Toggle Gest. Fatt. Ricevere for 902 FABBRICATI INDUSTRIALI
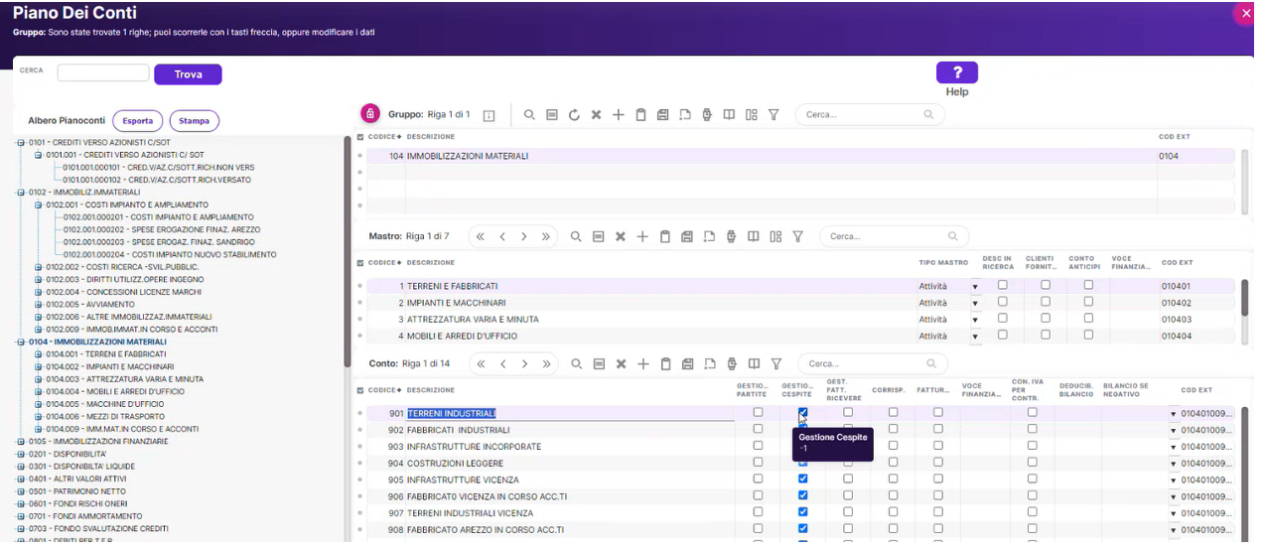This screenshot has height=551, width=1265. pyautogui.click(x=848, y=429)
